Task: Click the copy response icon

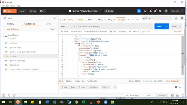Action: (x=176, y=87)
